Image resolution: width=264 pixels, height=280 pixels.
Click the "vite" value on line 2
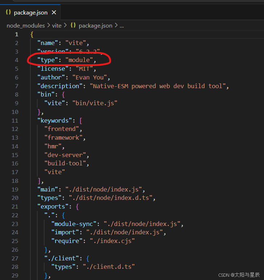point(76,43)
